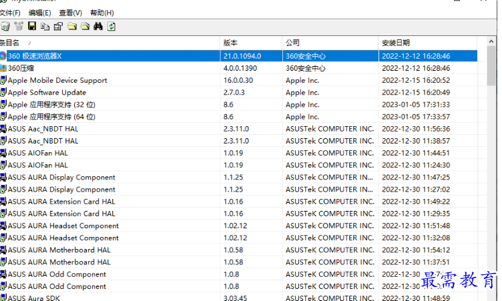The height and width of the screenshot is (301, 502).
Task: Click date 2023-01-05 17:33:57
Action: [416, 117]
